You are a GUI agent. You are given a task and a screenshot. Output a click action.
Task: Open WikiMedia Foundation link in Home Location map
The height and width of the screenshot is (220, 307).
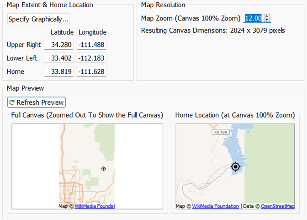[215, 206]
